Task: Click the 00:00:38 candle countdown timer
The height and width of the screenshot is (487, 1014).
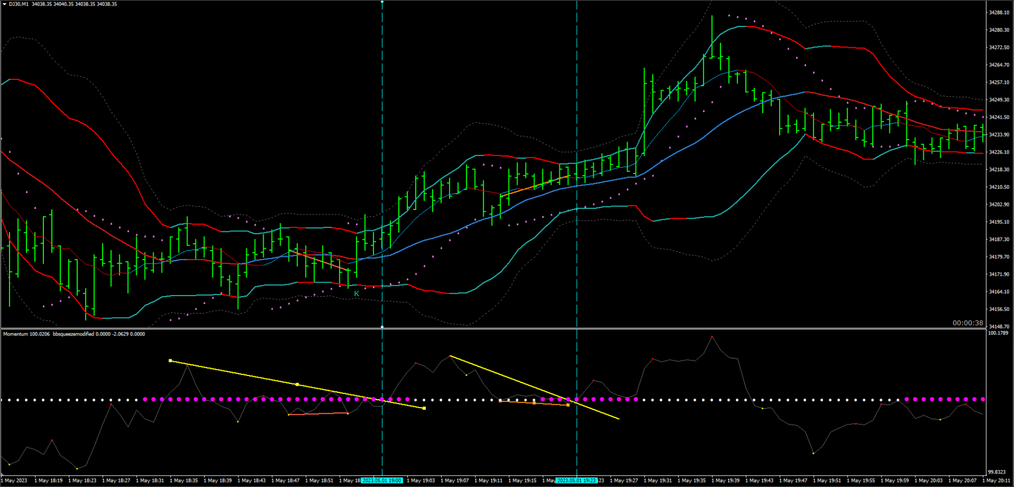Action: click(x=968, y=323)
